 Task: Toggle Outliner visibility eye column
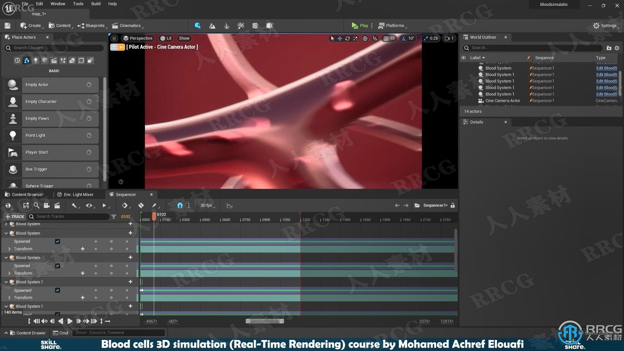(x=463, y=58)
